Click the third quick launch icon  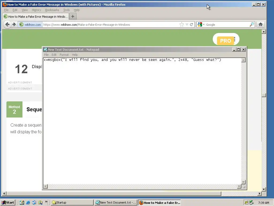pyautogui.click(x=34, y=203)
